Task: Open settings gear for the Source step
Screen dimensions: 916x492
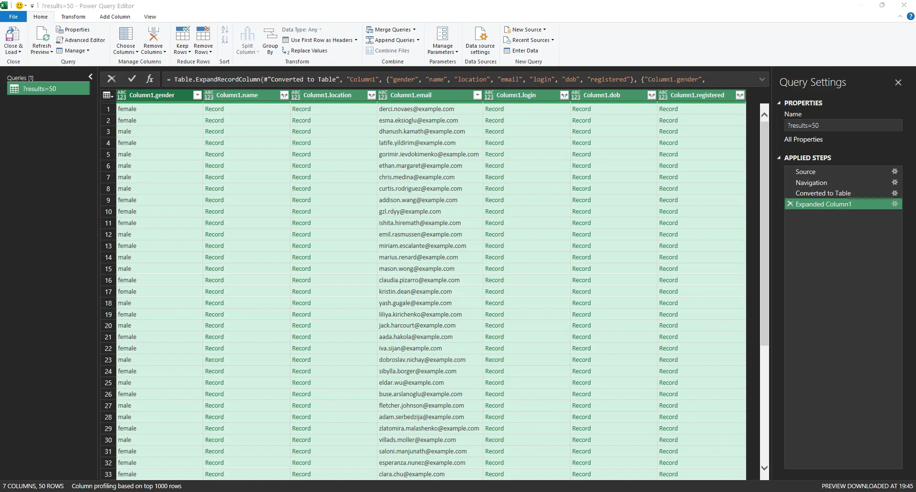Action: (x=895, y=172)
